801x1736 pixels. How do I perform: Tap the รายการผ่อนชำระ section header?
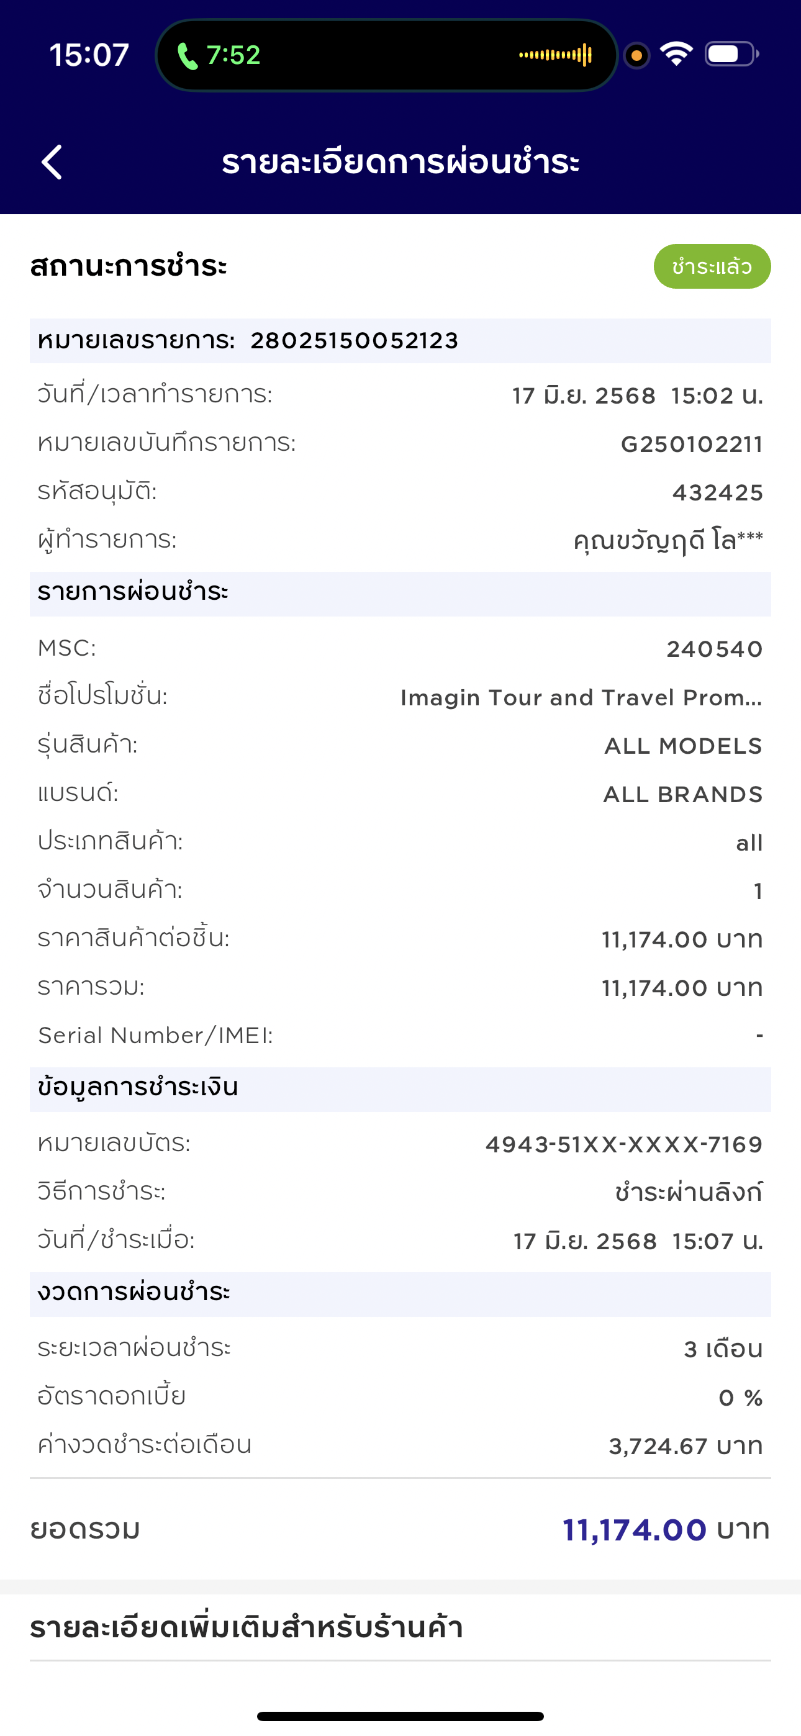(133, 592)
